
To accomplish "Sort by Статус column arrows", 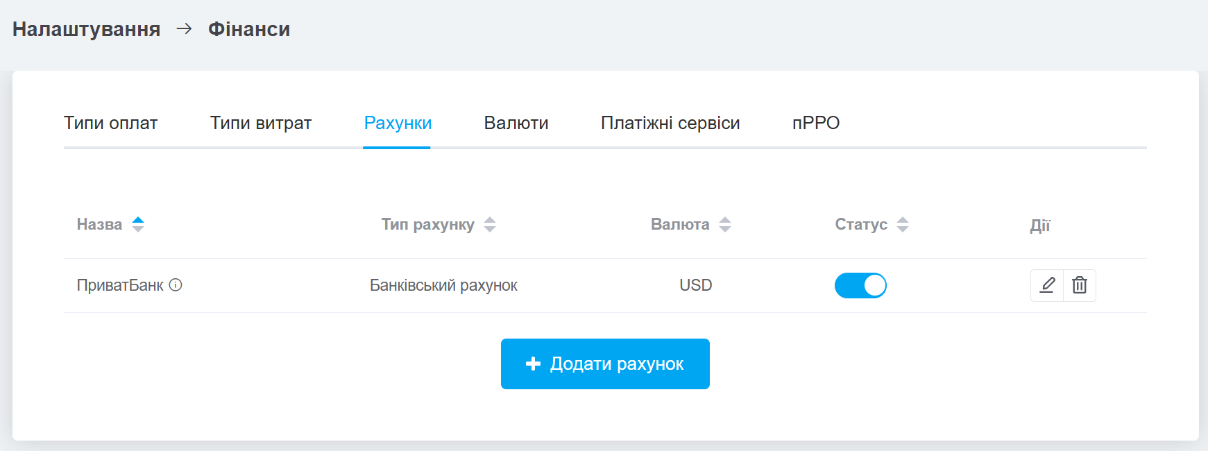I will 903,224.
